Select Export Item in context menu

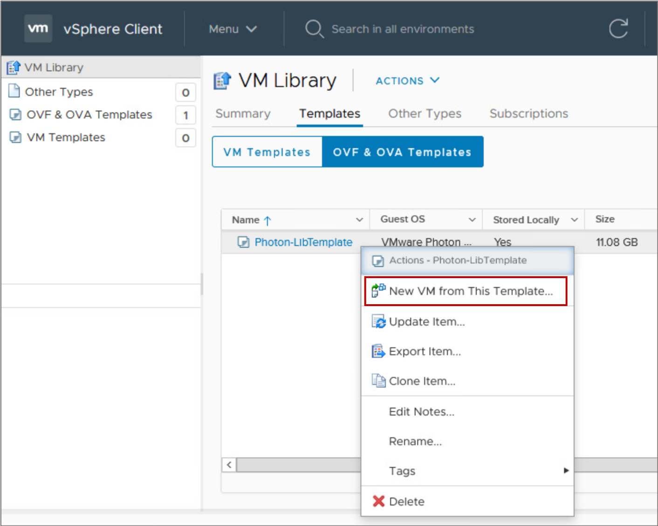[x=467, y=351]
